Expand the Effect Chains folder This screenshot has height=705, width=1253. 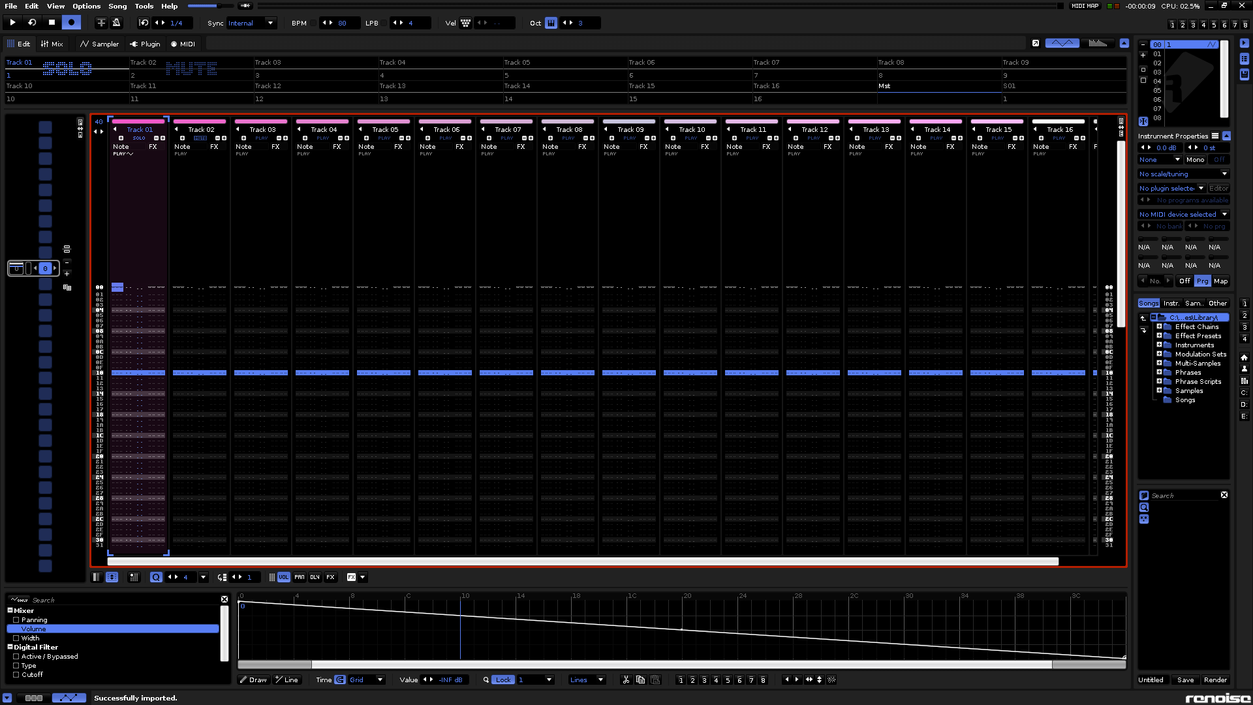point(1159,326)
